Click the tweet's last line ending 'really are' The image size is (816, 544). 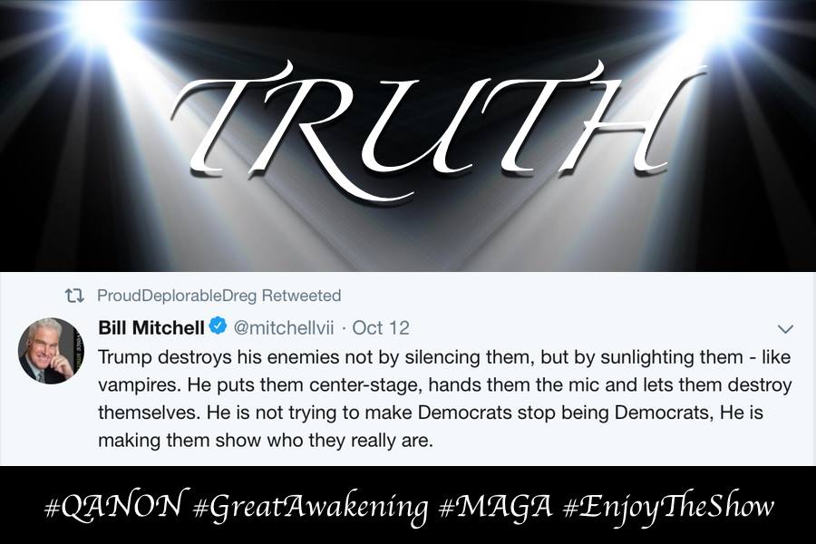pyautogui.click(x=266, y=441)
